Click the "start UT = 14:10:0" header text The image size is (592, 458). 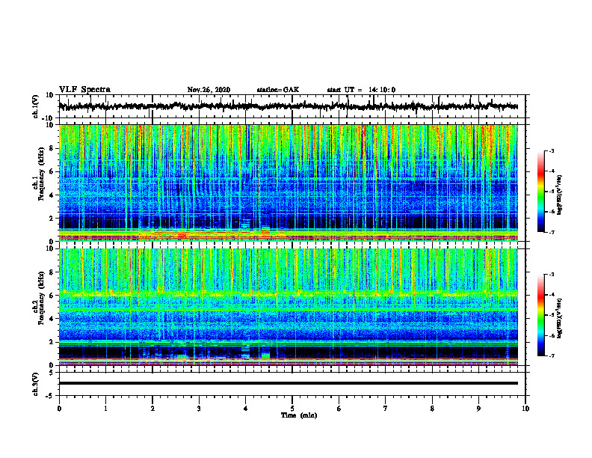361,90
